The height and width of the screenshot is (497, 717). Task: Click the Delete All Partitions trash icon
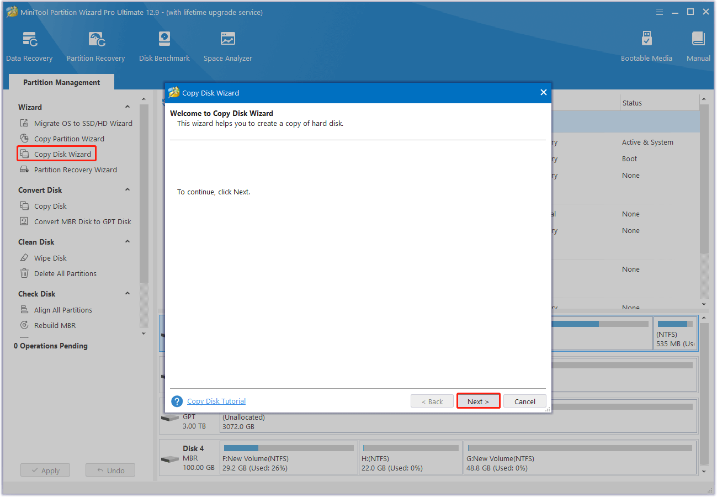(x=24, y=273)
